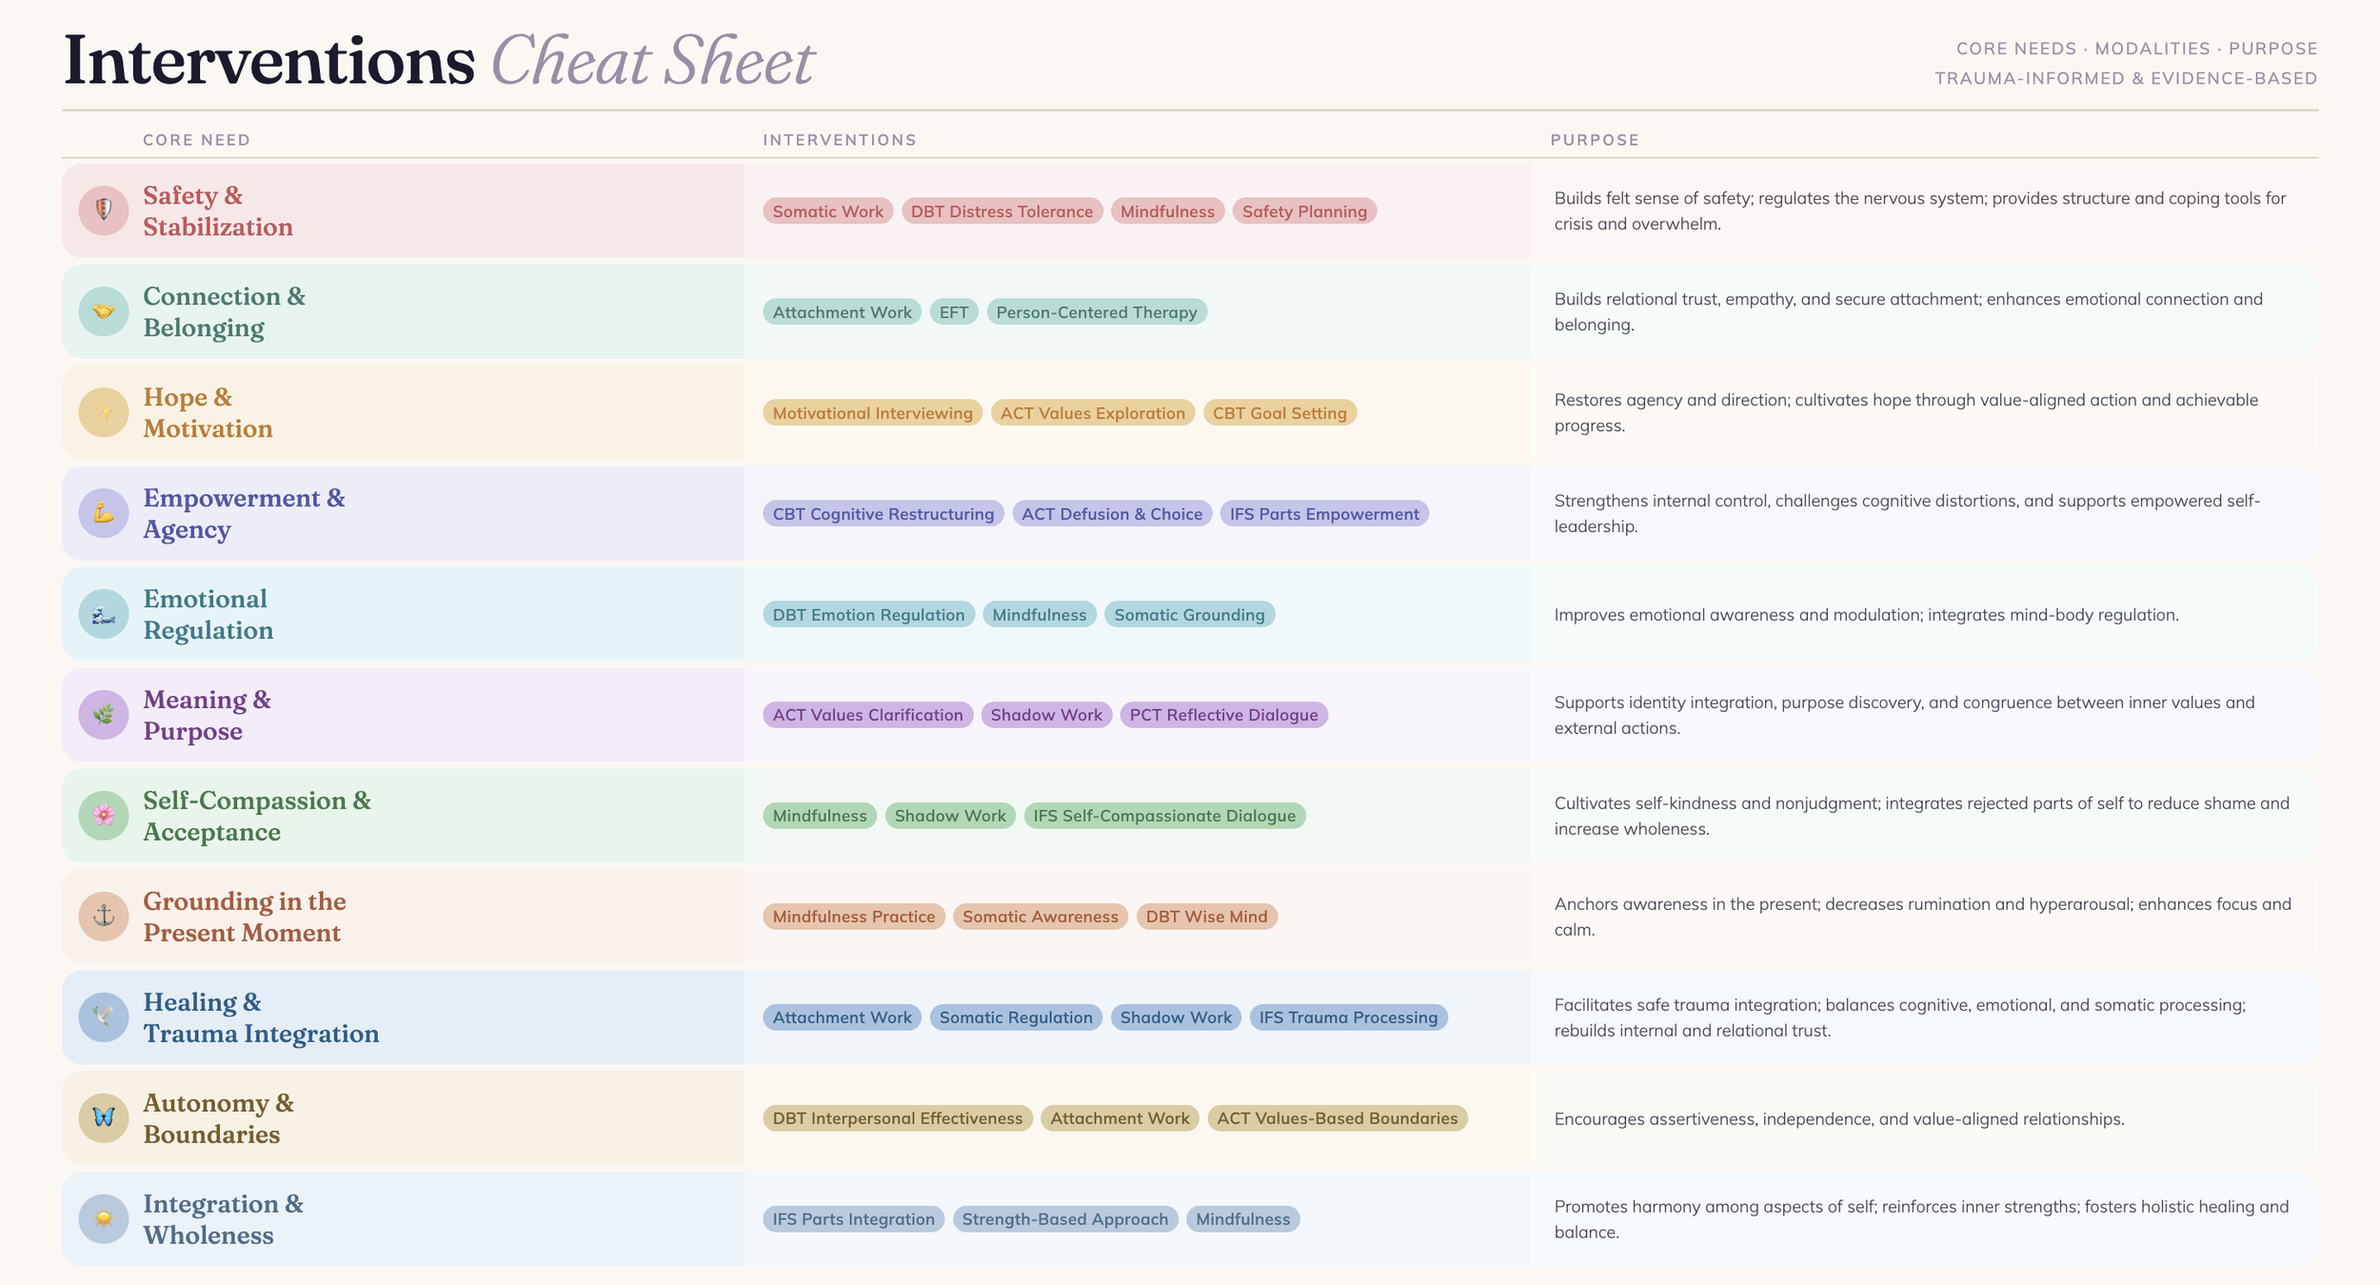Toggle the Safety Planning tag
Image resolution: width=2380 pixels, height=1285 pixels.
[x=1305, y=211]
